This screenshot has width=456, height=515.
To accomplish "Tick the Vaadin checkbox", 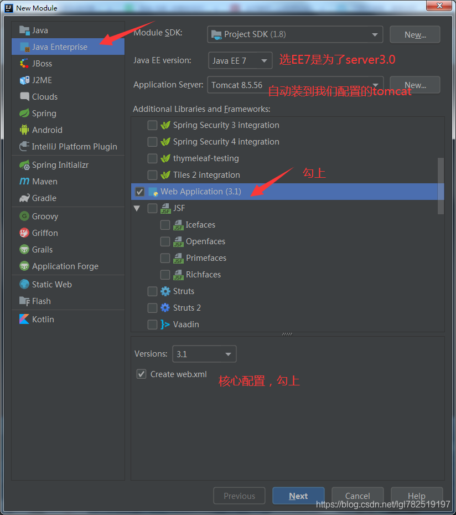I will [152, 325].
